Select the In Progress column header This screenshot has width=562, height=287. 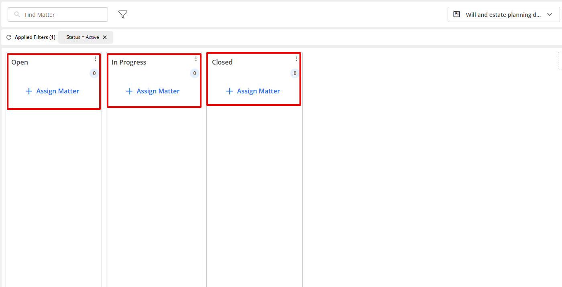129,62
